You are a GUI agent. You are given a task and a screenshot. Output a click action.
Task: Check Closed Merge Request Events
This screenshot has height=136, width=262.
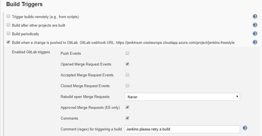pos(127,86)
